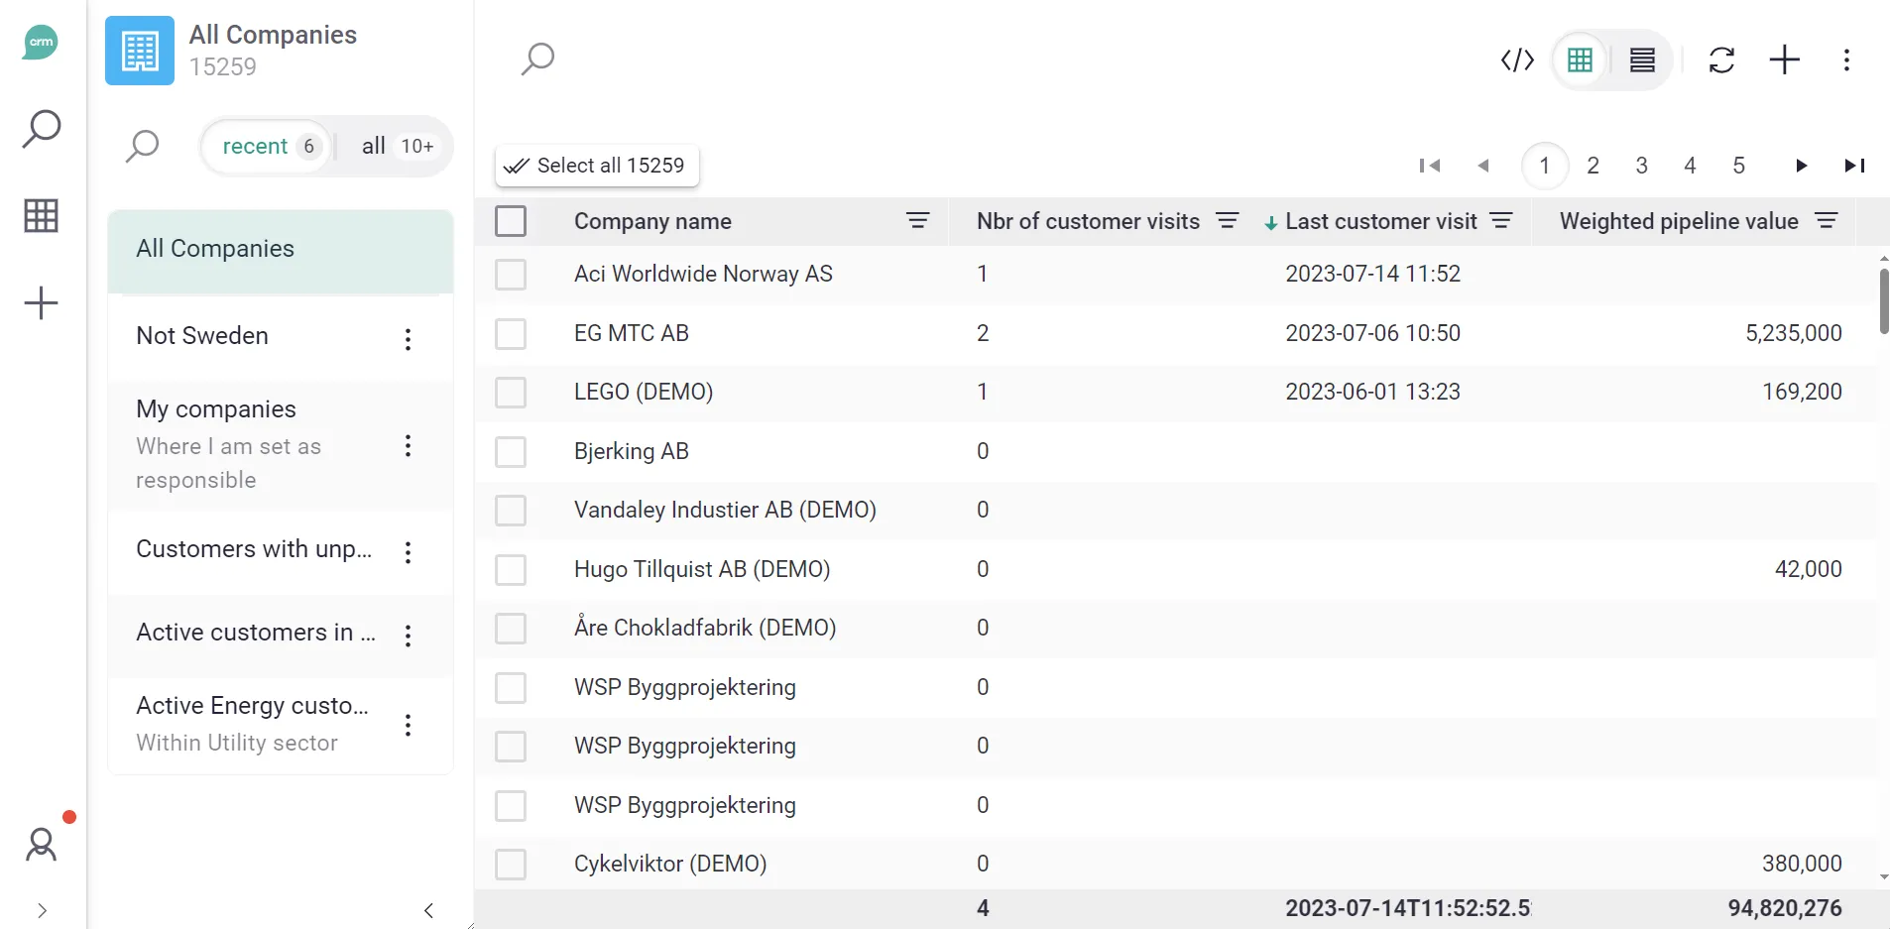Open the top-right more options menu
Viewport: 1890px width, 929px height.
[x=1845, y=60]
